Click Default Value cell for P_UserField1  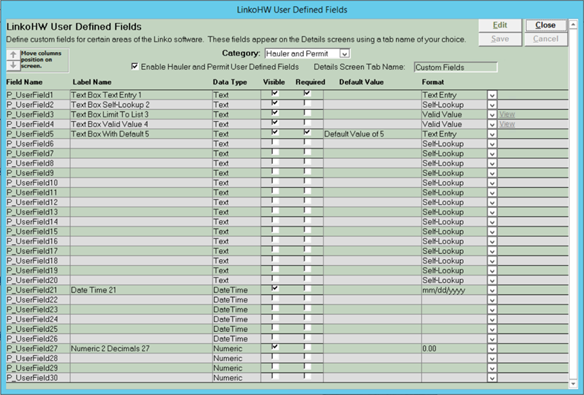click(x=372, y=95)
